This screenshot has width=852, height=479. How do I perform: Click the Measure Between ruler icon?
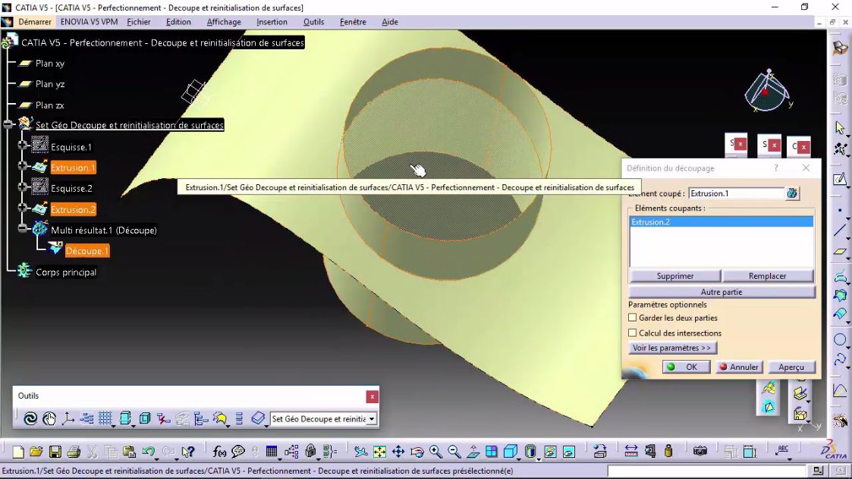pos(631,452)
